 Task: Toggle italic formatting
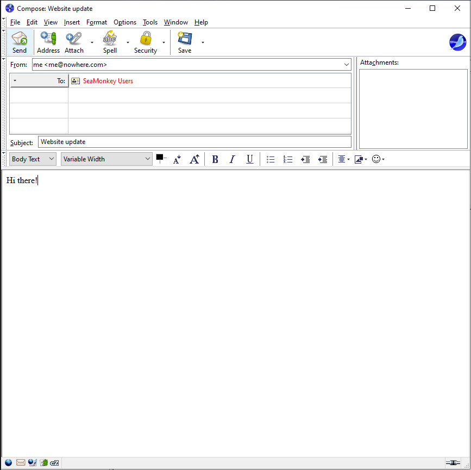[x=232, y=159]
